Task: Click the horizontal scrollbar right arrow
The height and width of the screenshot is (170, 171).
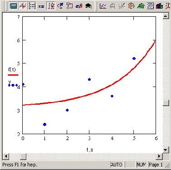Action: pos(159,156)
